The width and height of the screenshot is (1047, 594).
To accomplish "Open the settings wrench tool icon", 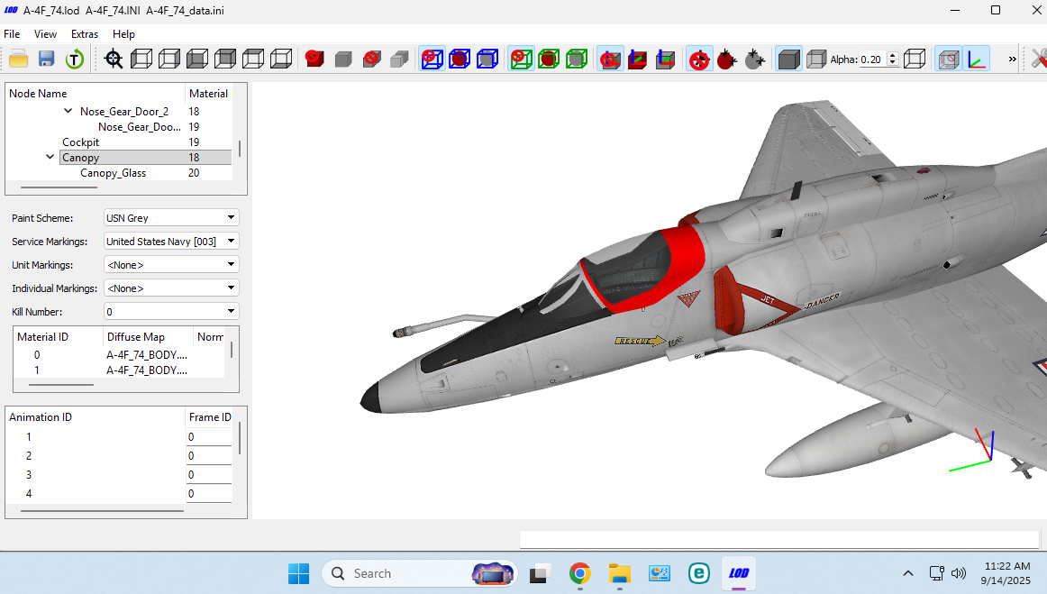I will [x=1038, y=59].
